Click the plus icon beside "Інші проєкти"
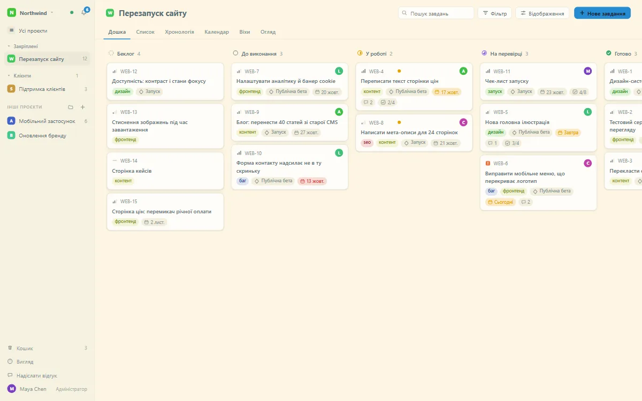The height and width of the screenshot is (401, 642). pyautogui.click(x=82, y=107)
